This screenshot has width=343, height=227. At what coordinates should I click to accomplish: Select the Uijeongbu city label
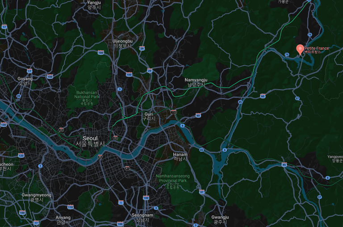click(122, 43)
